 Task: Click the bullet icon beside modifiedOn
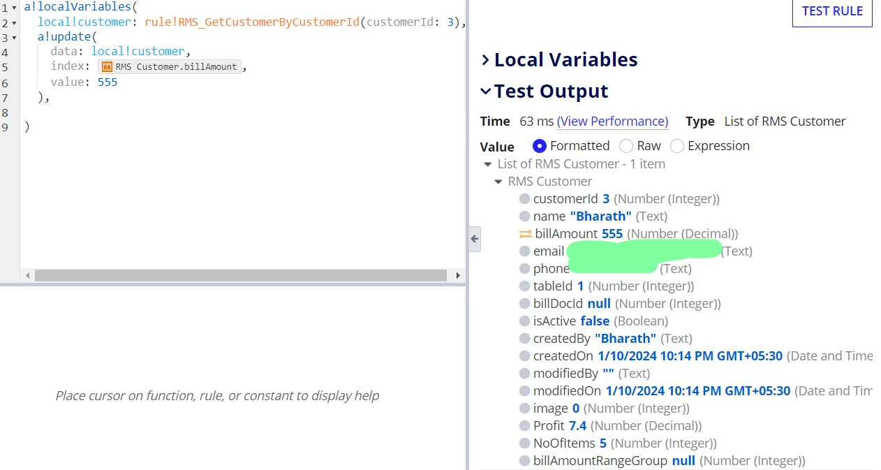(x=525, y=391)
